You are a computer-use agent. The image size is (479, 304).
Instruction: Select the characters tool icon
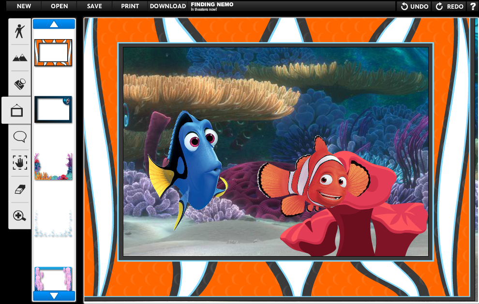coord(20,31)
